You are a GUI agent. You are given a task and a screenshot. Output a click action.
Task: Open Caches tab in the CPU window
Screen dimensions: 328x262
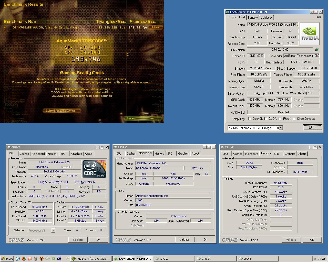click(x=24, y=154)
